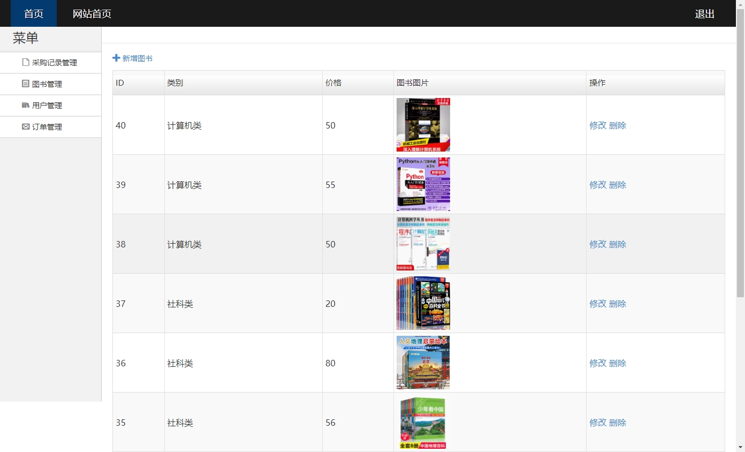Remove book 37 via 删除
Image resolution: width=745 pixels, height=452 pixels.
pyautogui.click(x=618, y=304)
